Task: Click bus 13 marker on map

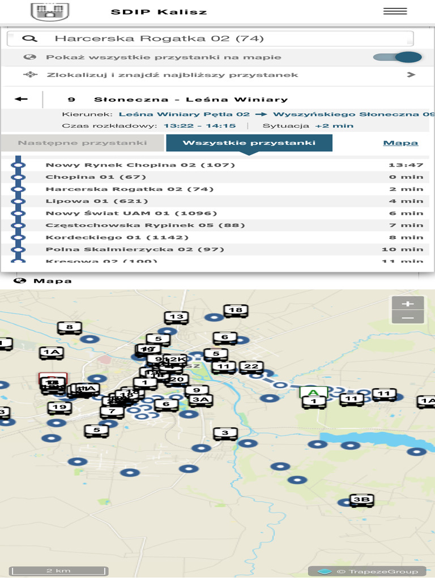Action: [x=177, y=317]
